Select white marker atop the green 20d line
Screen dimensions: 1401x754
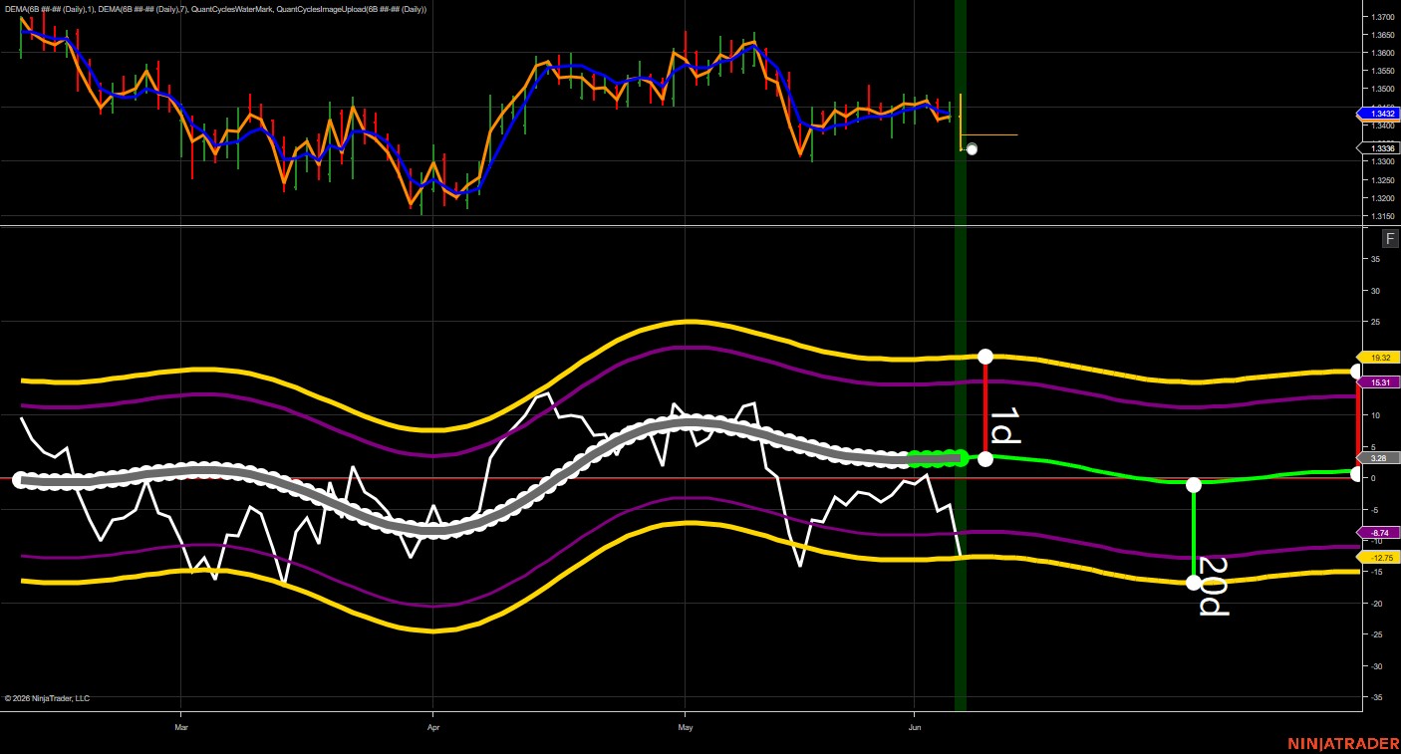tap(1194, 485)
